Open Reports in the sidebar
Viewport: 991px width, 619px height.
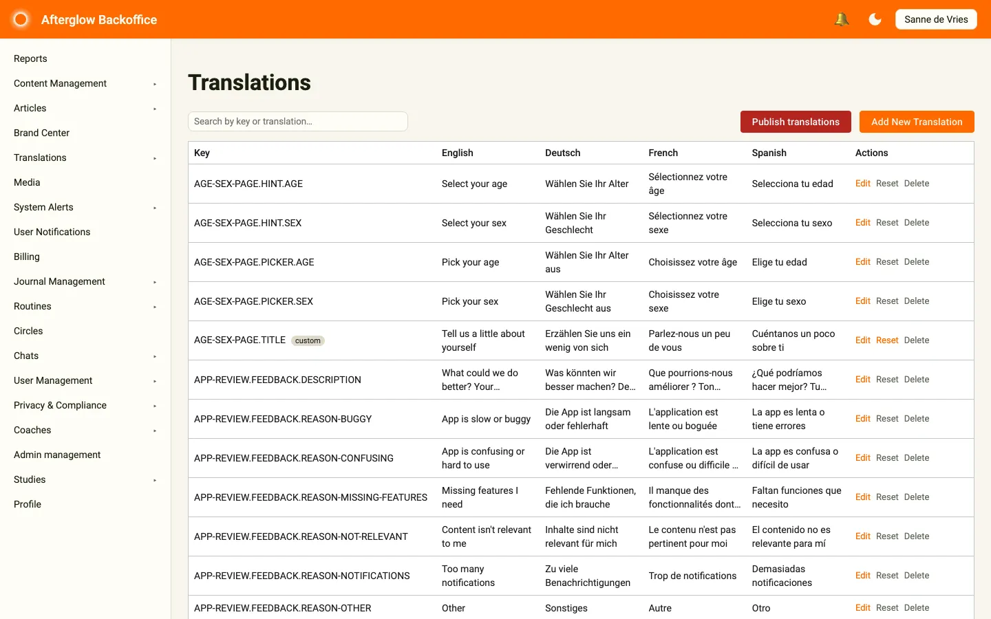tap(30, 58)
